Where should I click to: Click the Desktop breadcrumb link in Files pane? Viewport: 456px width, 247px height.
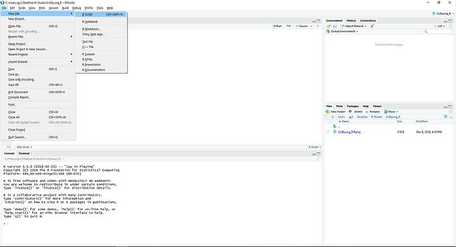362,117
